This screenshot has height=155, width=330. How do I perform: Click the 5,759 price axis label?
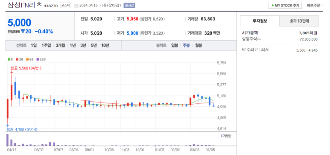pyautogui.click(x=222, y=63)
